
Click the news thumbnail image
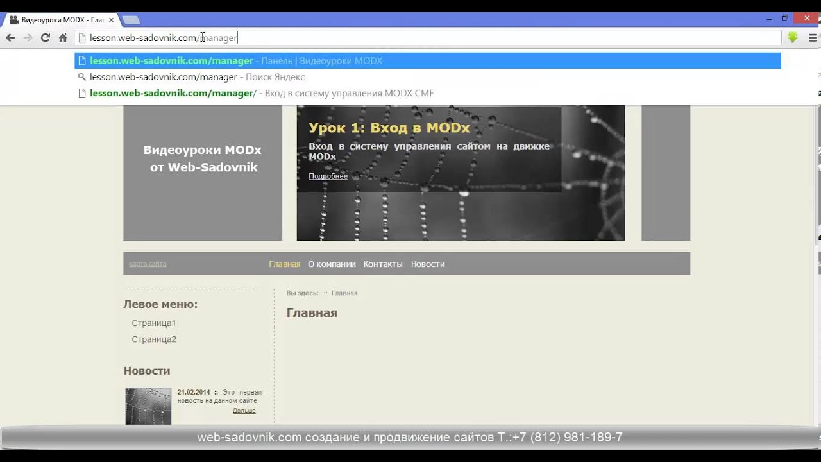[x=148, y=406]
